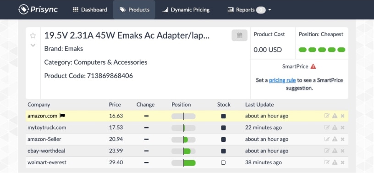The width and height of the screenshot is (374, 173).
Task: Click the Prisync logo
Action: point(38,10)
